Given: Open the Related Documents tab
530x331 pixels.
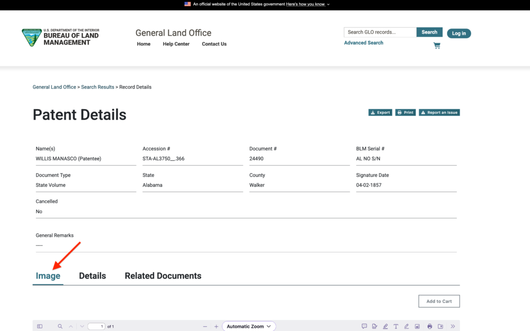Looking at the screenshot, I should point(163,276).
